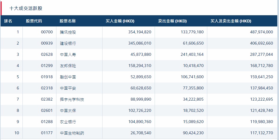Click sell amount 106,741,600
The width and height of the screenshot is (279, 140).
(x=192, y=77)
